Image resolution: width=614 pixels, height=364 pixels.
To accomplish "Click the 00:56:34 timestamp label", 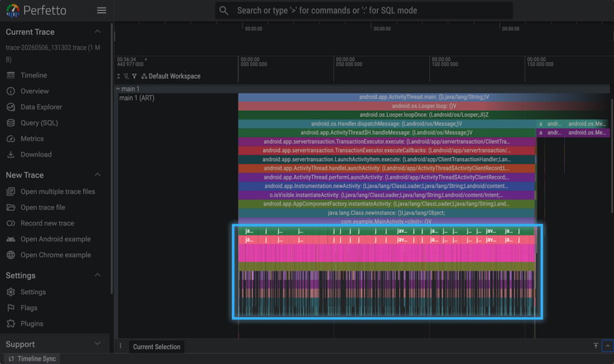I will [x=126, y=59].
